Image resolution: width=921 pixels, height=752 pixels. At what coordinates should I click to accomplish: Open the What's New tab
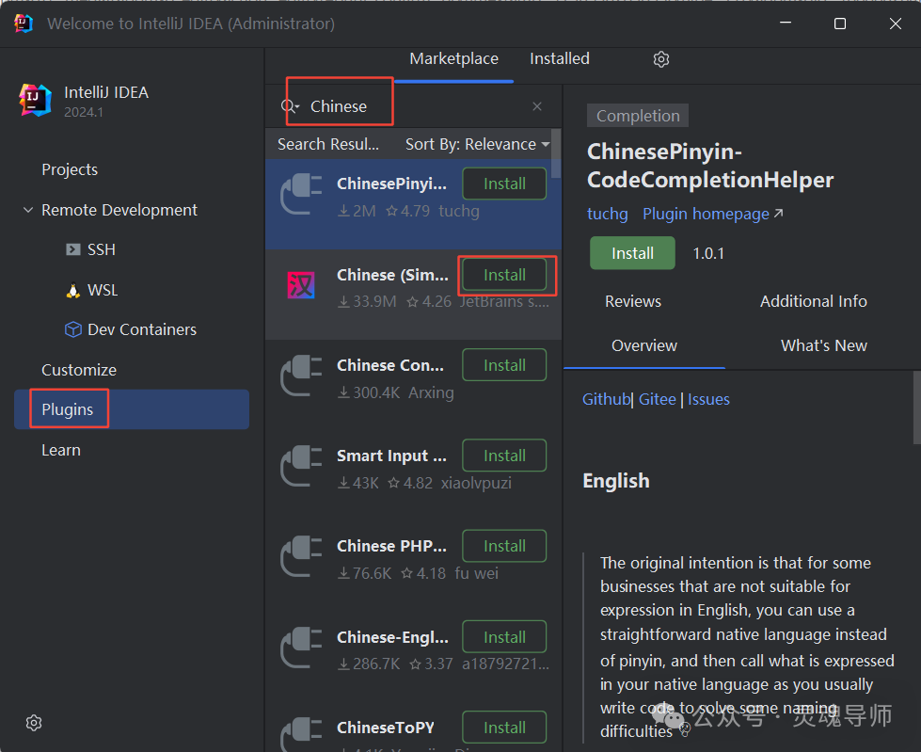[x=823, y=345]
